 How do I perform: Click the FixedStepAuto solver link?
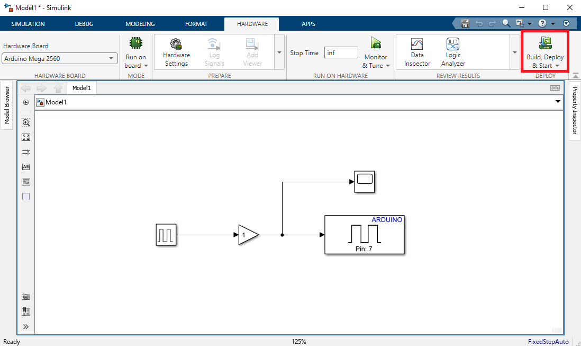548,342
